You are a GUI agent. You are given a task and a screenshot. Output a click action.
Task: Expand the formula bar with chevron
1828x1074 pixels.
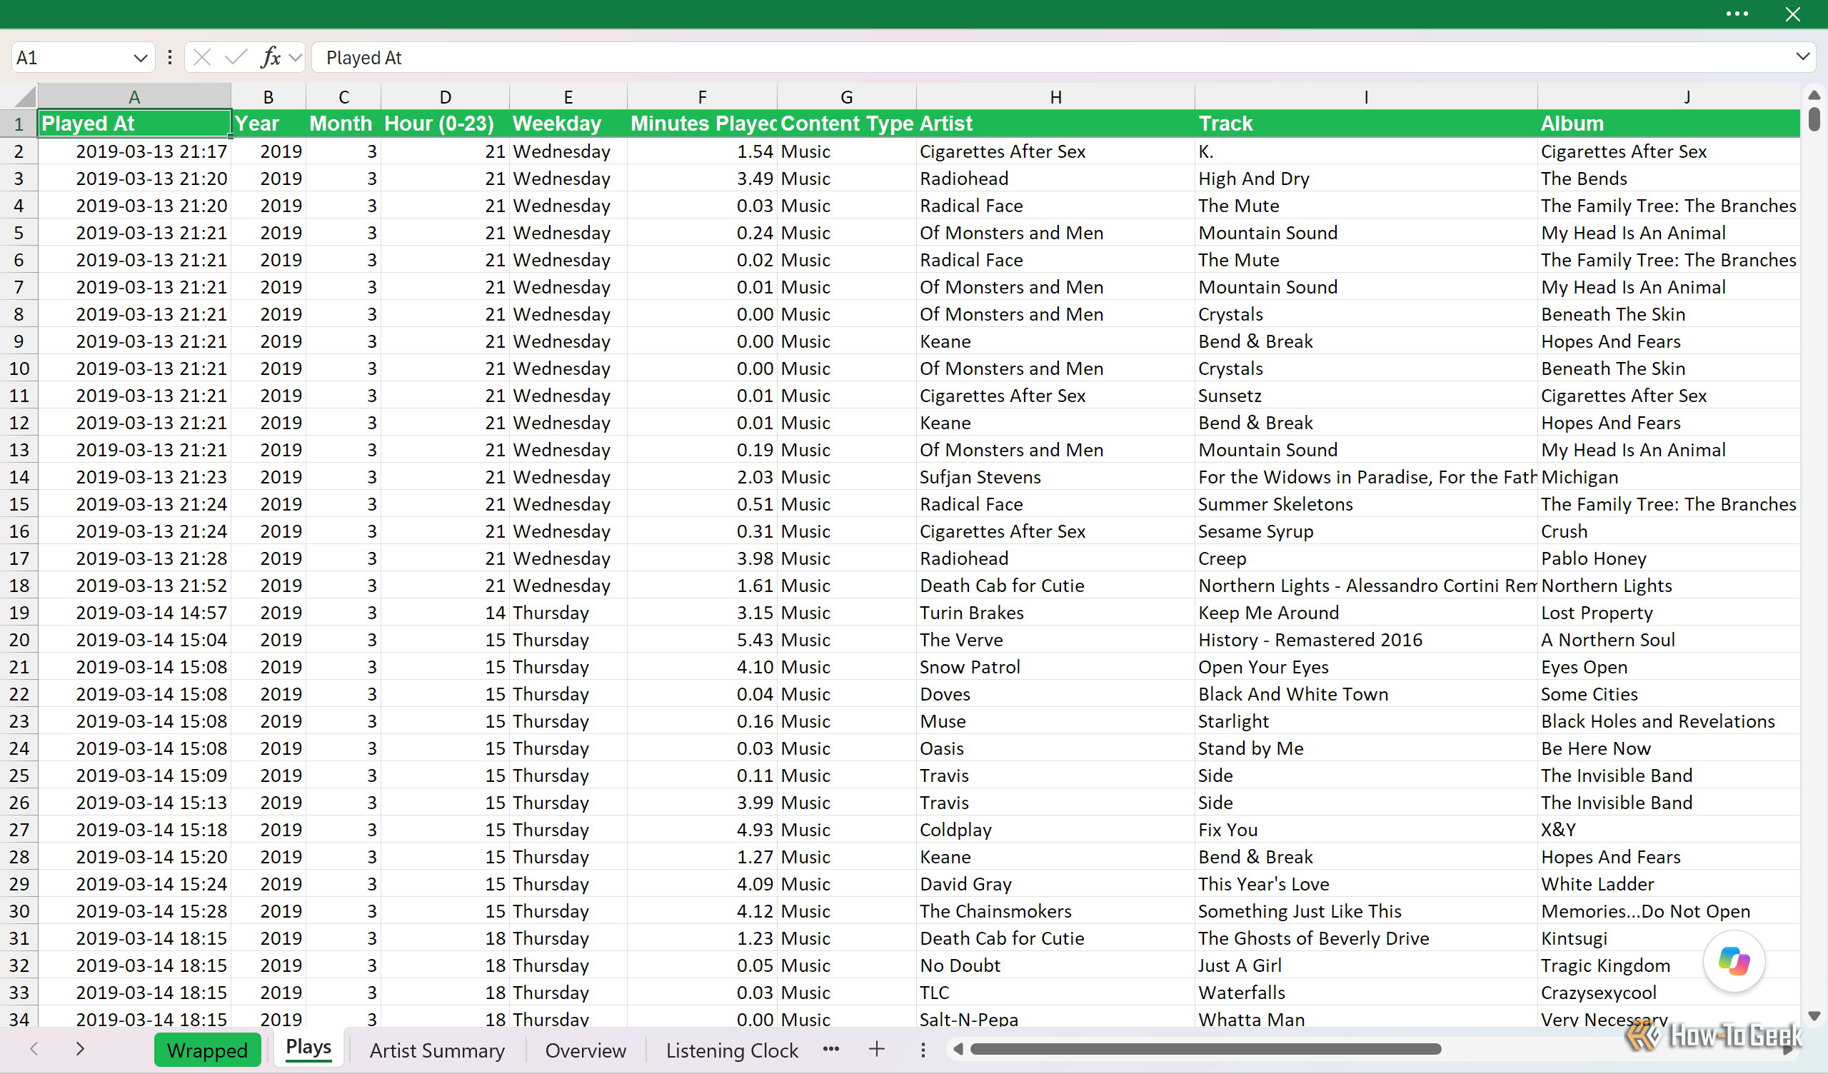pos(1802,57)
